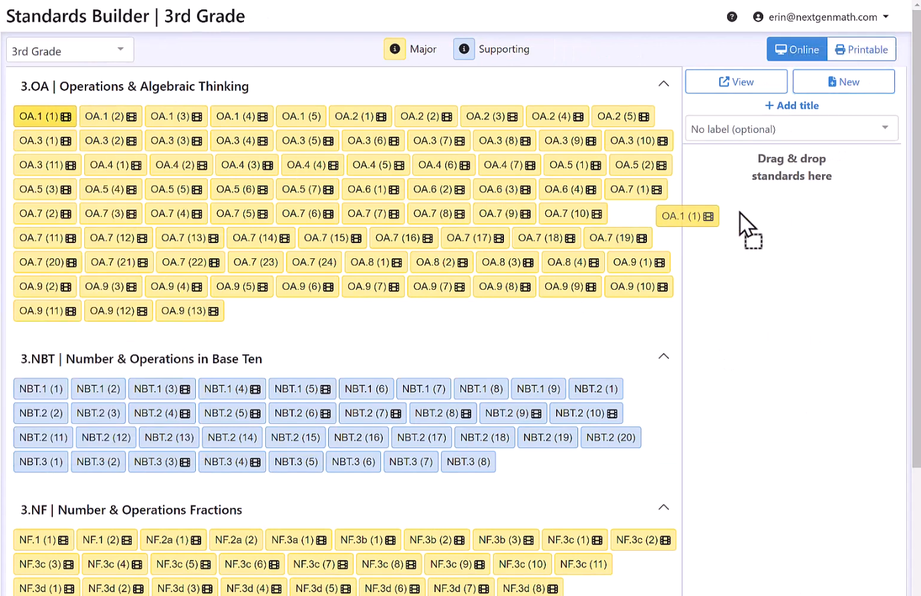Open the erin@nextgenmath.com account menu

tap(829, 17)
